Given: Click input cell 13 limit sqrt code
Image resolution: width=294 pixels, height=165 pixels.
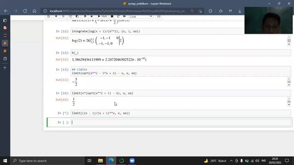Looking at the screenshot, I should point(181,71).
